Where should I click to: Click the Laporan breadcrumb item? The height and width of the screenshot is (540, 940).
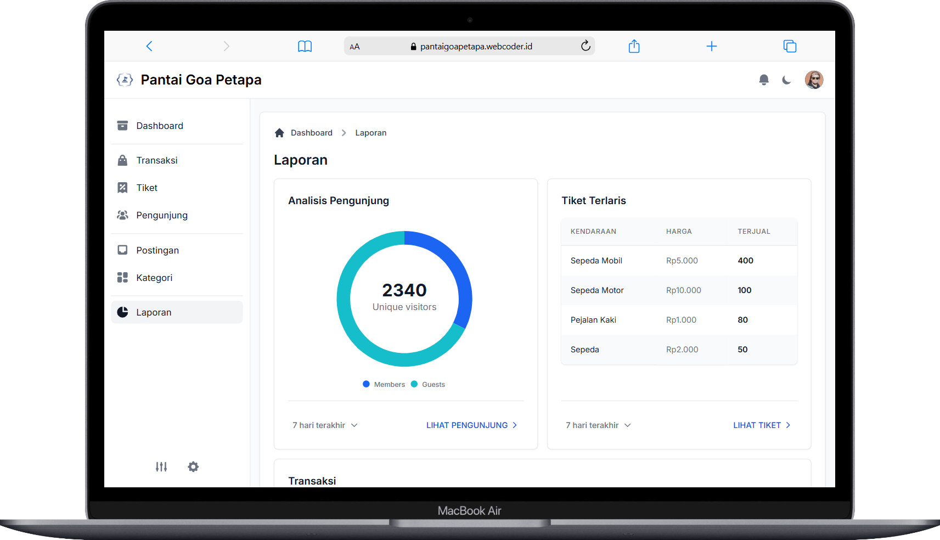click(370, 133)
